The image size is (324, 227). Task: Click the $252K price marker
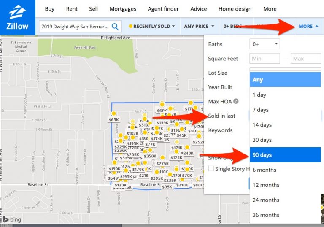click(x=198, y=142)
